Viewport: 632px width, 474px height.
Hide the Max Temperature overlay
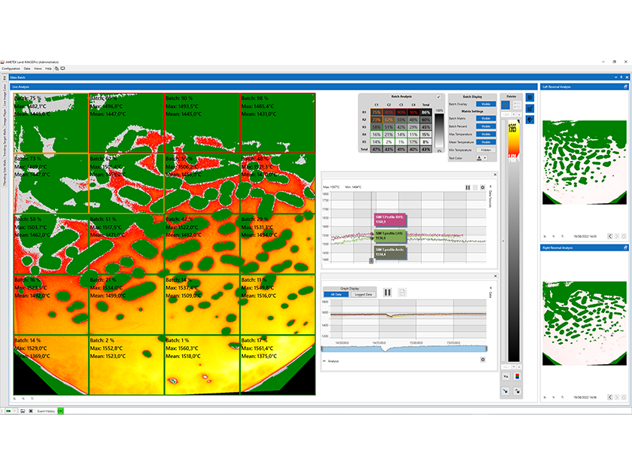(486, 134)
